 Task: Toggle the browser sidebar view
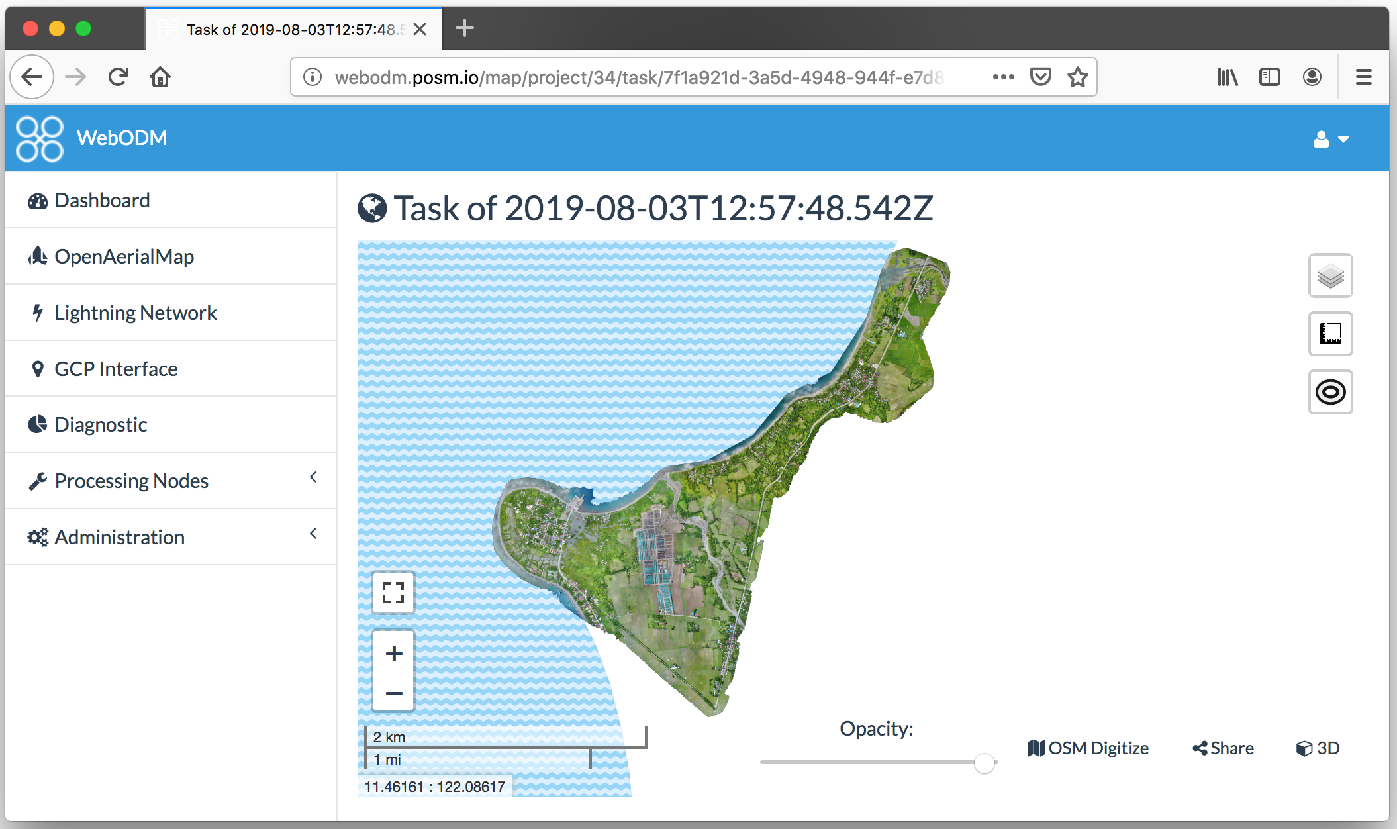[1269, 77]
